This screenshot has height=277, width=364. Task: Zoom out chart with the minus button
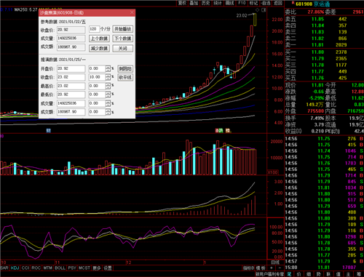coord(280,268)
